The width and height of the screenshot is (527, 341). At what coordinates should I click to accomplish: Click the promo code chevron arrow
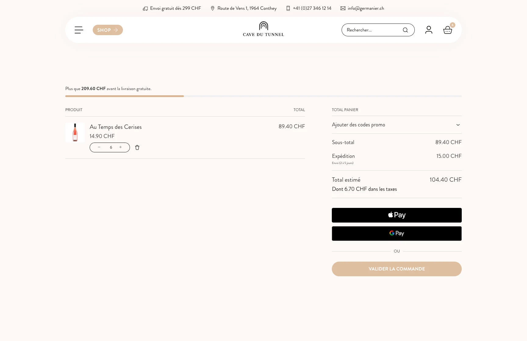(458, 125)
